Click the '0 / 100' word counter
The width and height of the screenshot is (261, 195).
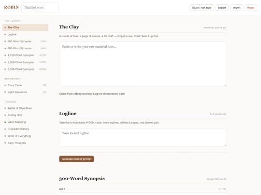tap(222, 189)
